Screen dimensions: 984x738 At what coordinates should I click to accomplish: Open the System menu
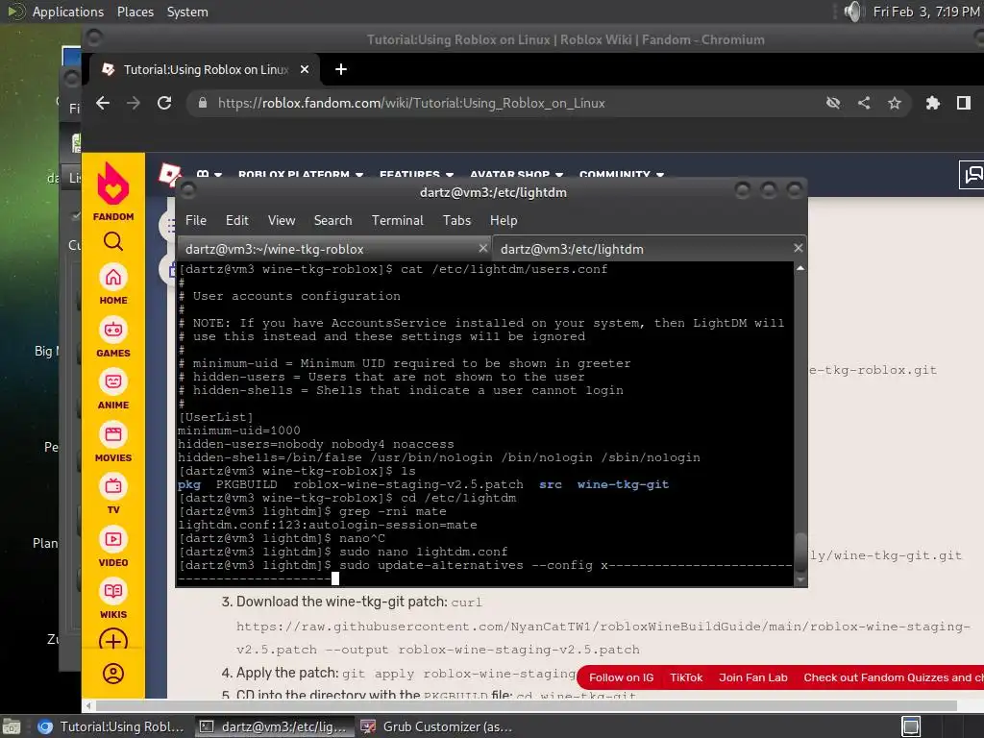[187, 12]
